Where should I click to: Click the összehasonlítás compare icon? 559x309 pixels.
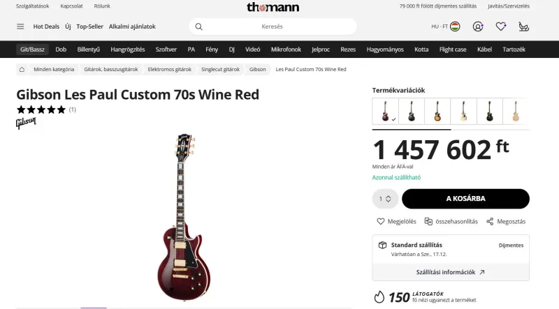pos(428,221)
